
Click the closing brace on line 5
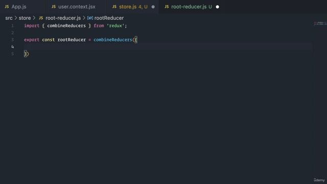pos(25,54)
